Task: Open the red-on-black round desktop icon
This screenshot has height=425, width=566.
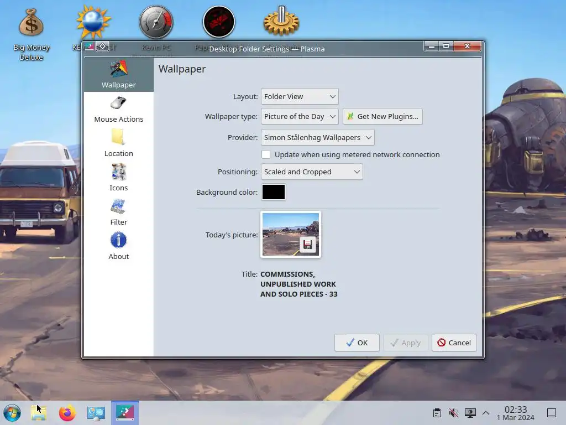Action: [x=219, y=22]
